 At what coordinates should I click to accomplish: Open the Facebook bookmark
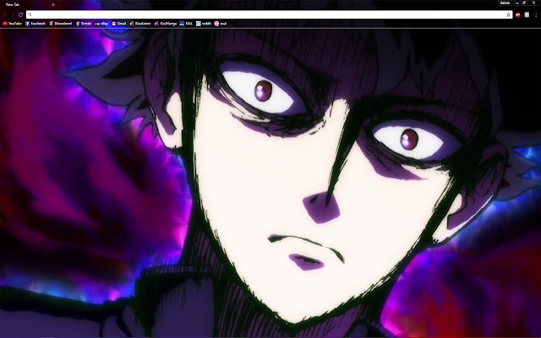coord(36,24)
